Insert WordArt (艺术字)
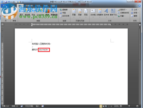Screen dimensions: 143x108 (x=106, y=12)
